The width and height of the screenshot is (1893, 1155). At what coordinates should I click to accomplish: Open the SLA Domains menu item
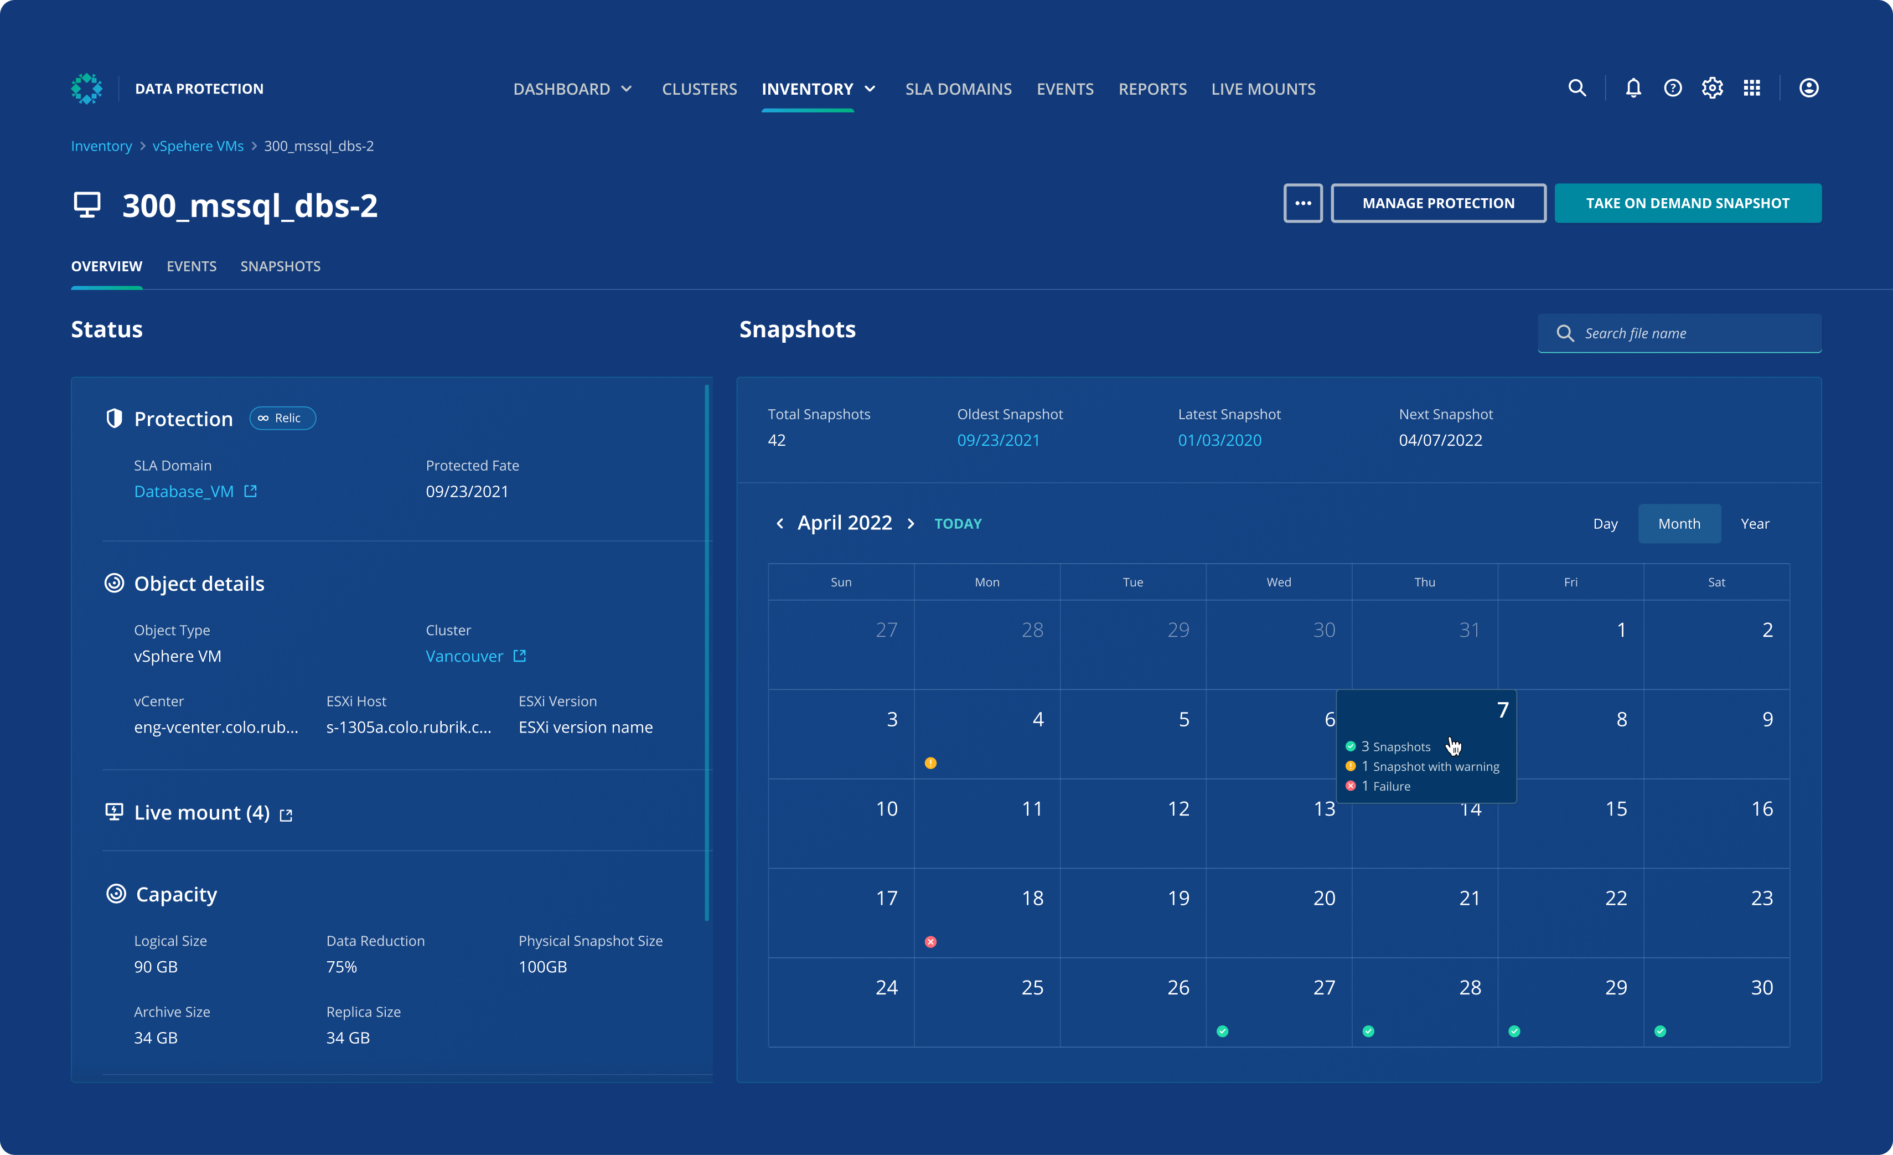pos(958,89)
